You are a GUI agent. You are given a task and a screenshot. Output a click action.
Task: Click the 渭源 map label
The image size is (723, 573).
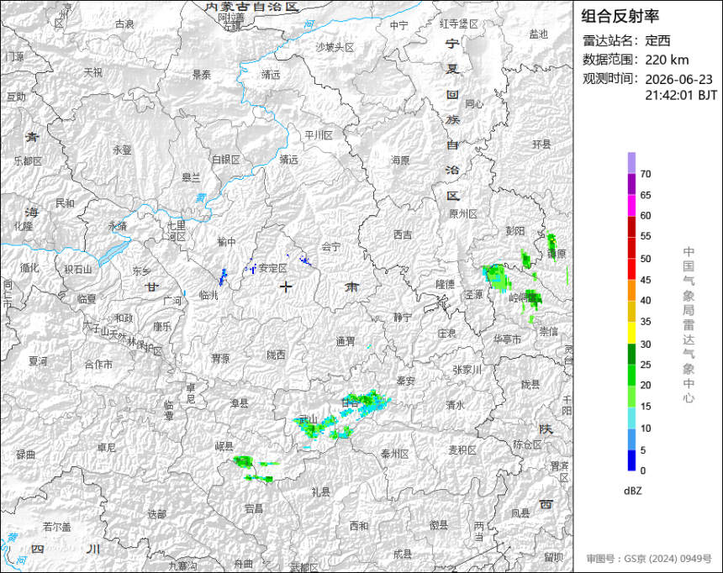click(x=220, y=358)
